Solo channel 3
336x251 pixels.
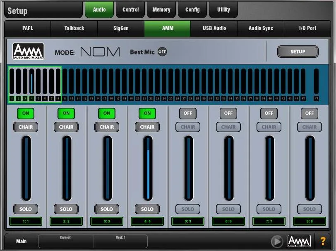pos(106,209)
